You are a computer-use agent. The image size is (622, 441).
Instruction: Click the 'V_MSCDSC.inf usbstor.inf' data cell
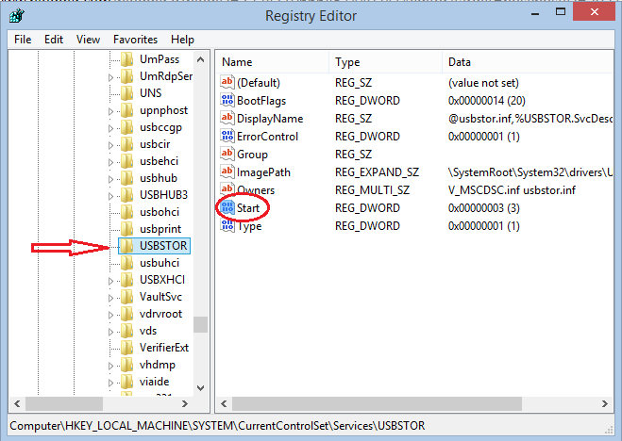pos(512,190)
